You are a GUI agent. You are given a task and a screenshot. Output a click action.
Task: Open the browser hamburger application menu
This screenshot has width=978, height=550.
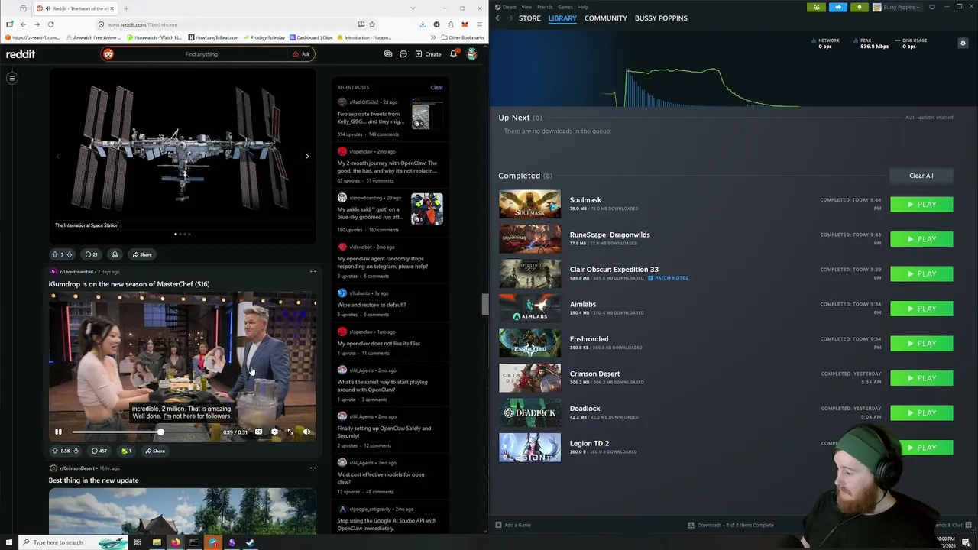tap(479, 24)
